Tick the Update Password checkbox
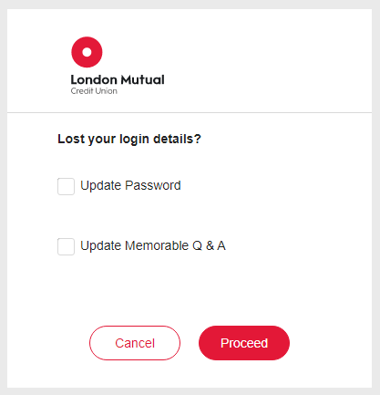Viewport: 380px width, 395px height. (66, 186)
